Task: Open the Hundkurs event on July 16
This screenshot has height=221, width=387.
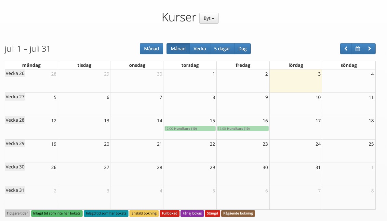Action: coord(243,129)
